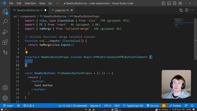Open the Accounts icon in activity bar
Viewport: 197px width, 111px height.
coord(5,88)
